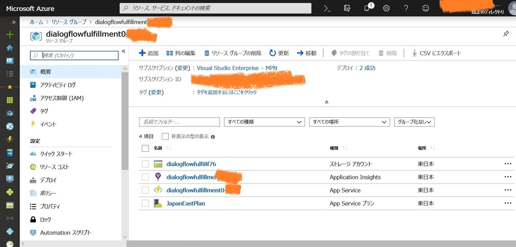Collapse the resource menu with double chevron

123,51
